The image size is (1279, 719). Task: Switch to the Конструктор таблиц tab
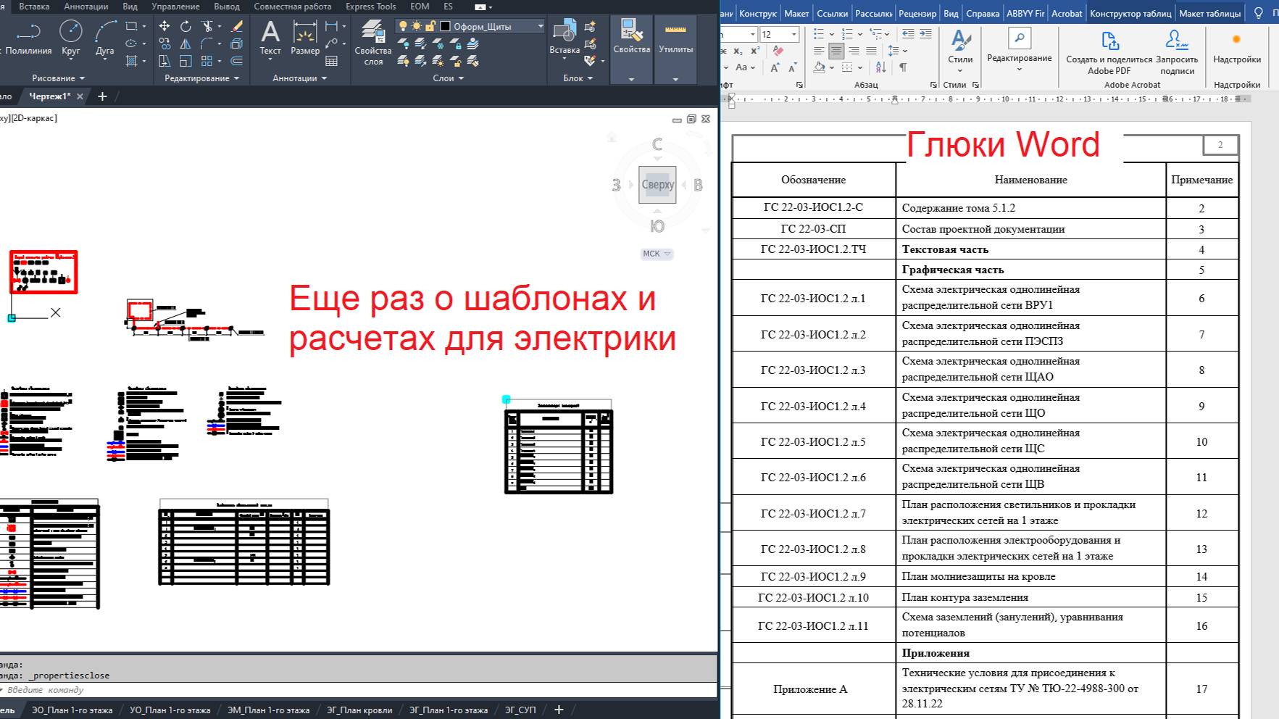pos(1133,12)
